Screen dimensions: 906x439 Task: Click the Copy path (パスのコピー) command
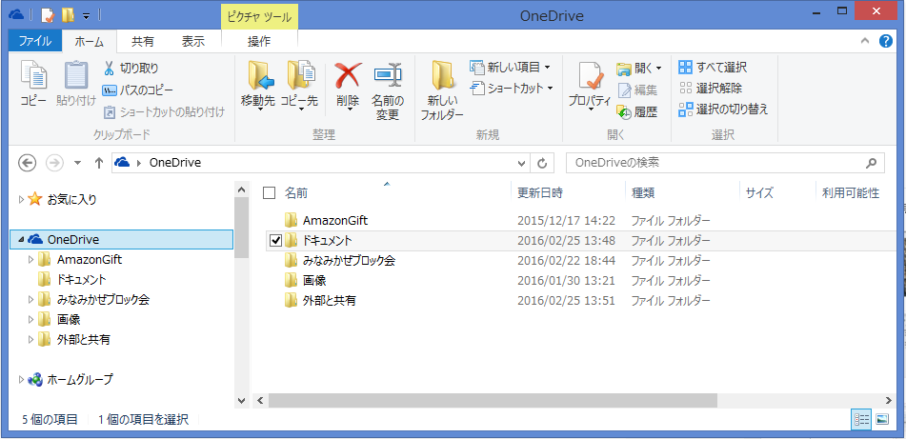137,90
